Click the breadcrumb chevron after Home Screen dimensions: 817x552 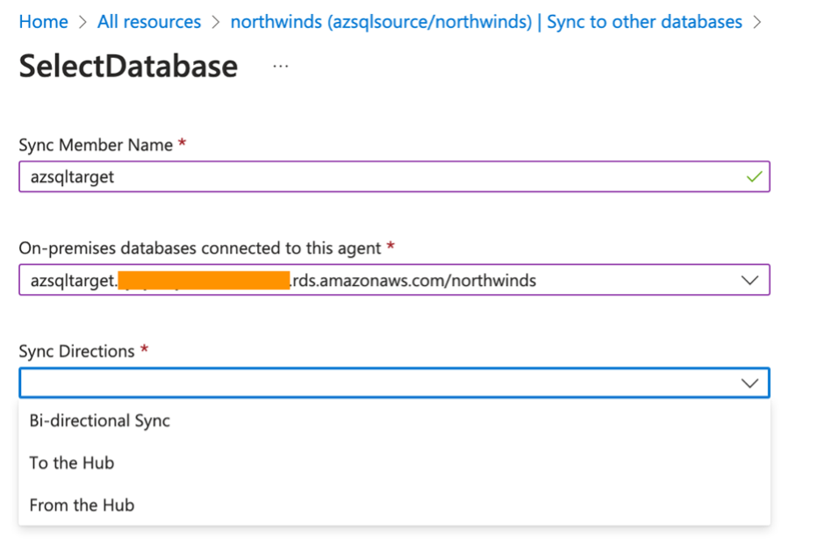82,21
